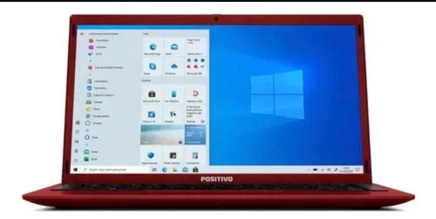The height and width of the screenshot is (219, 436).
Task: Click the taskbar search box
Action: coord(114,169)
